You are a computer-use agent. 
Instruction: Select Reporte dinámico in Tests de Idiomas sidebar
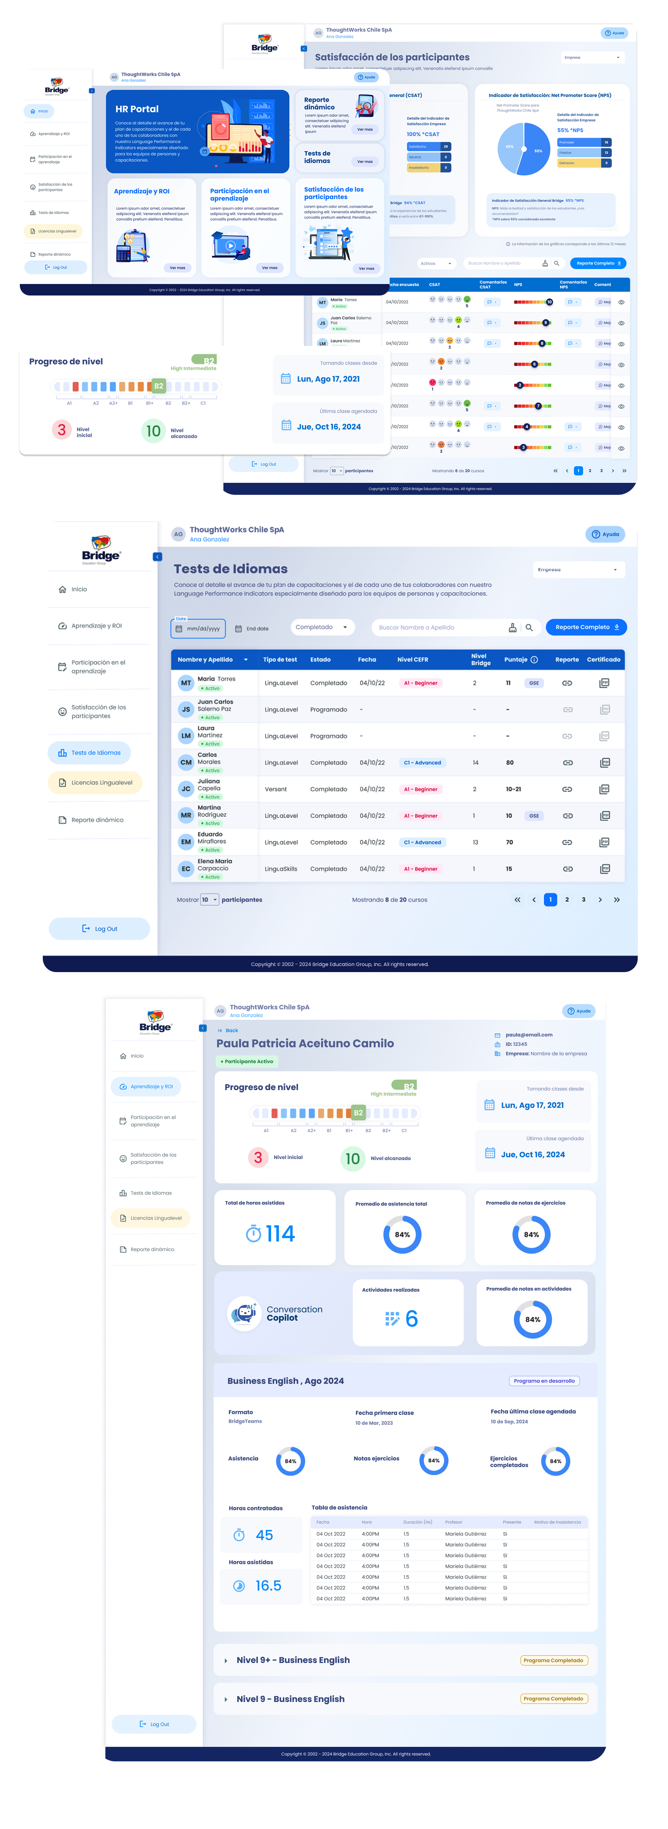click(91, 820)
